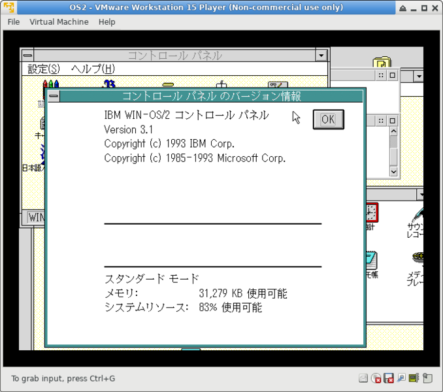
Task: Click scroll down arrow in the background window
Action: 393,171
